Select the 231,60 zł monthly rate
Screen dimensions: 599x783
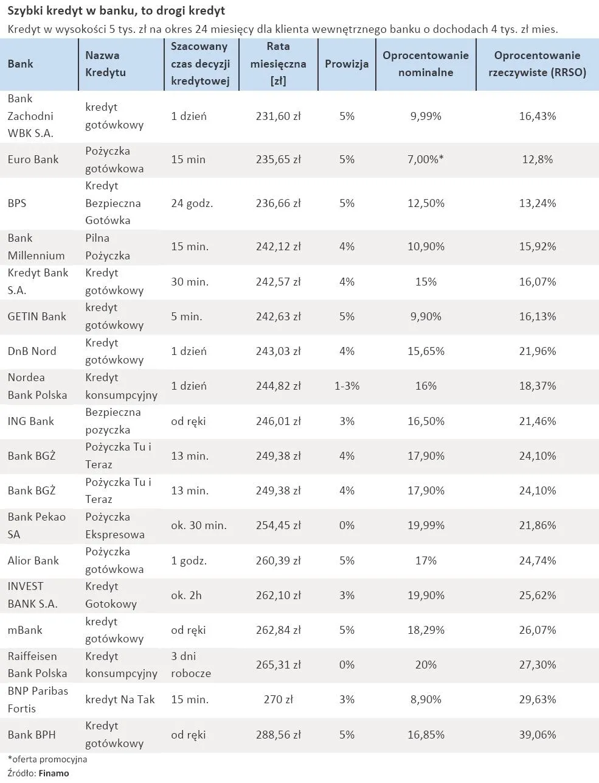pyautogui.click(x=278, y=116)
